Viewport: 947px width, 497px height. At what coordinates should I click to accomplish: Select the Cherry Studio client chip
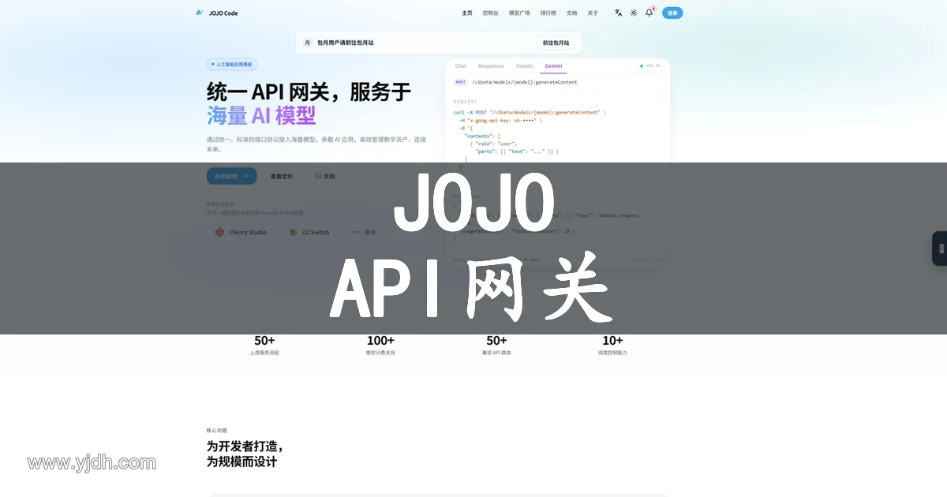coord(241,233)
